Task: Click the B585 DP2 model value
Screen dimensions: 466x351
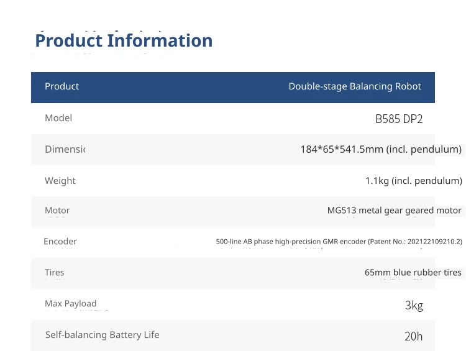Action: 399,119
